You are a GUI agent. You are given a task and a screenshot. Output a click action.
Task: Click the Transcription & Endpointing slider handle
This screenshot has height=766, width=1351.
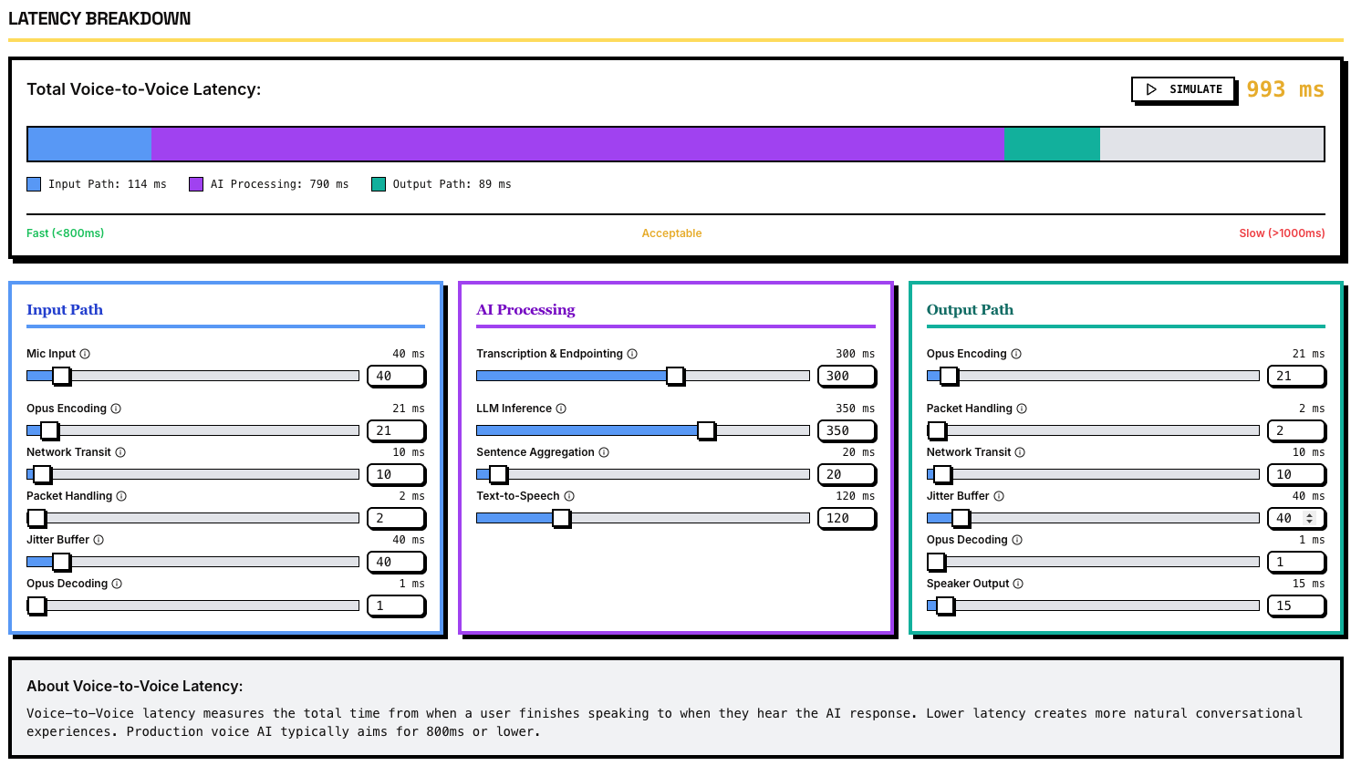[675, 376]
